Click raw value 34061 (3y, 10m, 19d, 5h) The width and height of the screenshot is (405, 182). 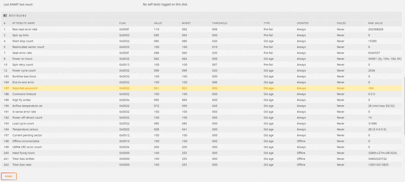pyautogui.click(x=385, y=59)
